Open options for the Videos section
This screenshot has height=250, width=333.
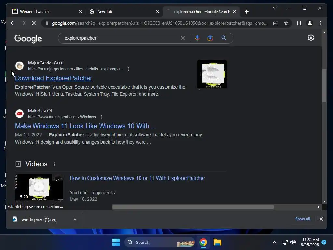click(x=55, y=164)
